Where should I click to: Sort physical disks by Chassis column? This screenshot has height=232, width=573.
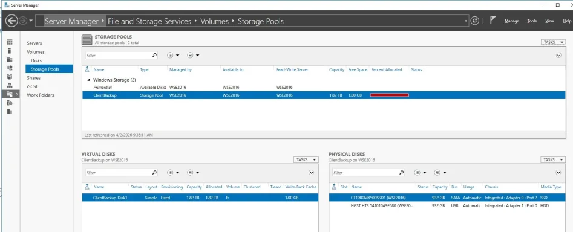491,187
